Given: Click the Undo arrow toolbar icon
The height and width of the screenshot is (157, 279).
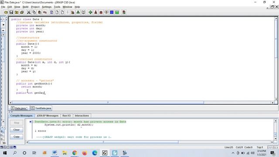Looking at the screenshot, I should pos(45,12).
